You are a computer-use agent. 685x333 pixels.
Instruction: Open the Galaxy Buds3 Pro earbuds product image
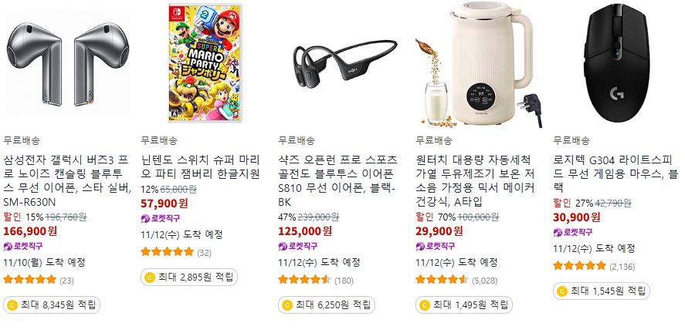68,65
